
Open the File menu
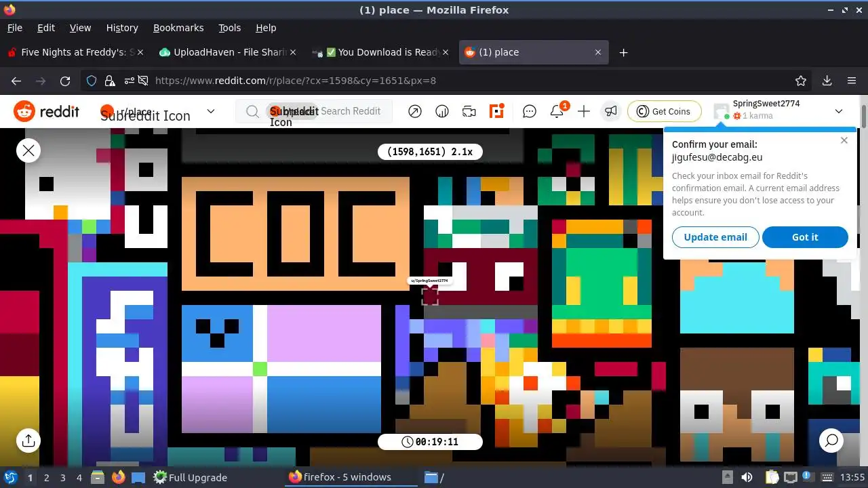pos(14,28)
